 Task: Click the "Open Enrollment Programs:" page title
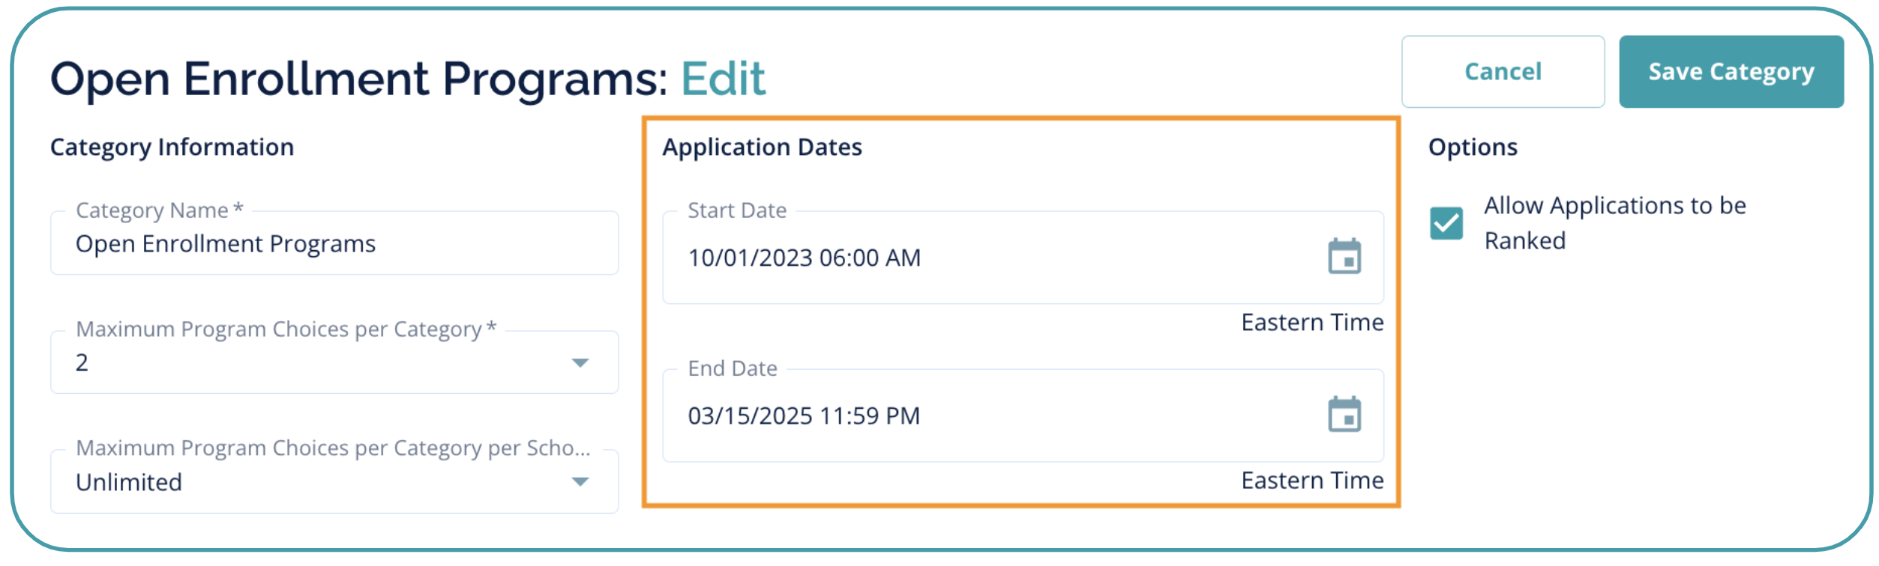tap(358, 79)
